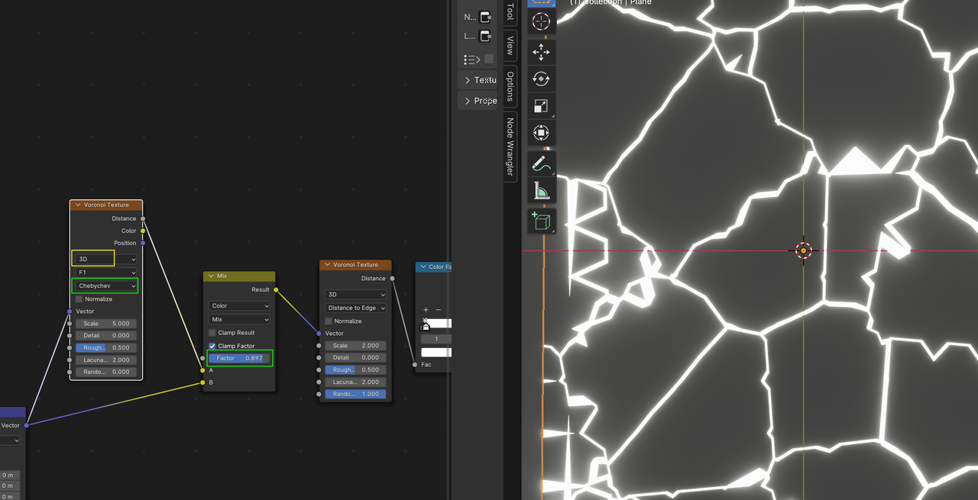This screenshot has width=978, height=500.
Task: Select the Rotate tool
Action: 541,79
